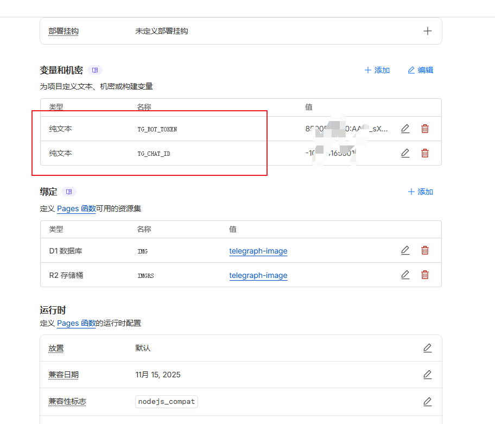Click 添加 in the 绑定 section
The image size is (495, 424).
421,192
